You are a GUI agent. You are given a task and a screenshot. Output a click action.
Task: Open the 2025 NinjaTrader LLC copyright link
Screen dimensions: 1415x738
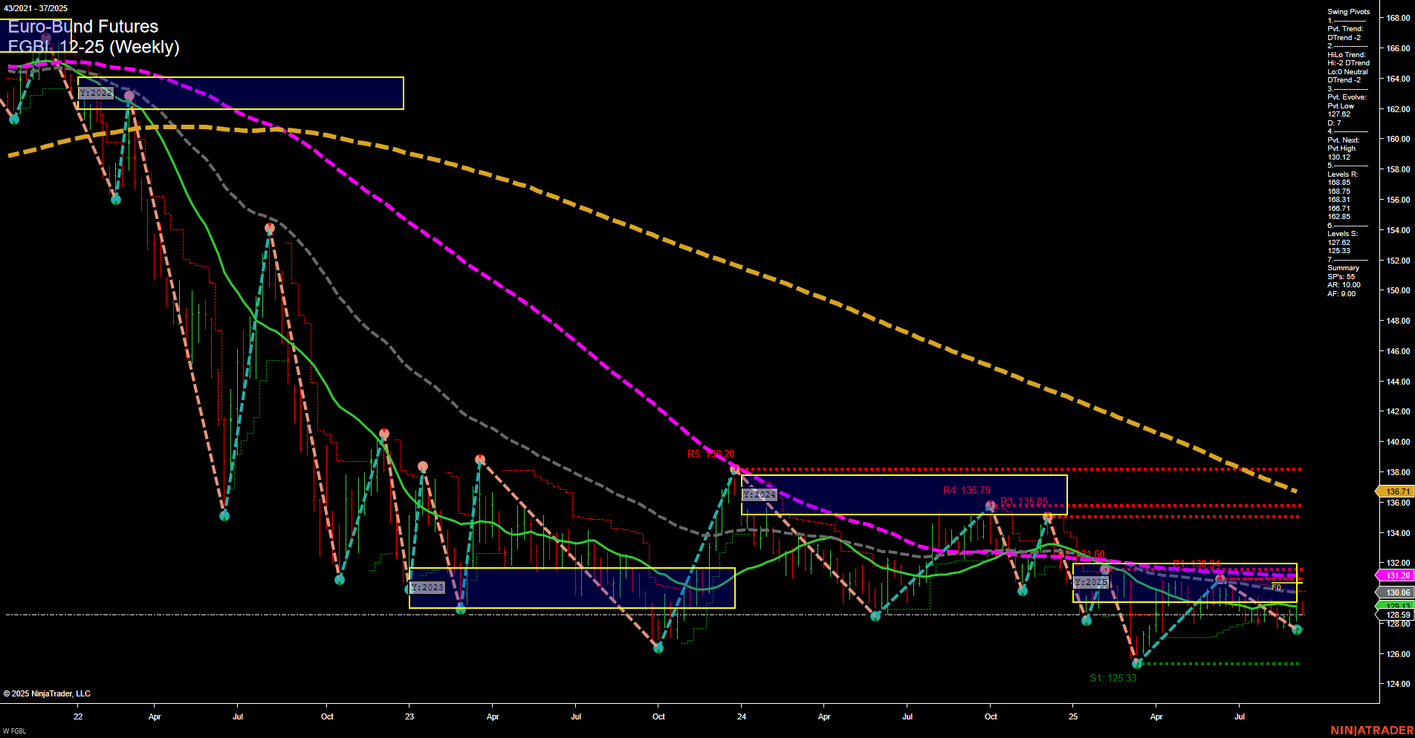click(x=48, y=693)
